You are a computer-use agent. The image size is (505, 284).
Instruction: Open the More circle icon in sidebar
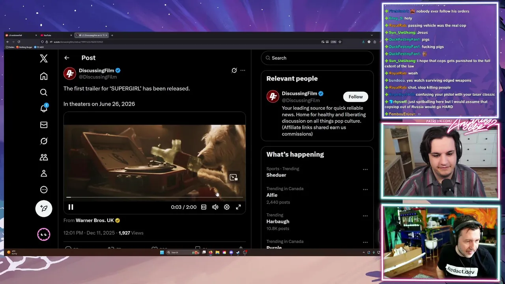coord(44,189)
